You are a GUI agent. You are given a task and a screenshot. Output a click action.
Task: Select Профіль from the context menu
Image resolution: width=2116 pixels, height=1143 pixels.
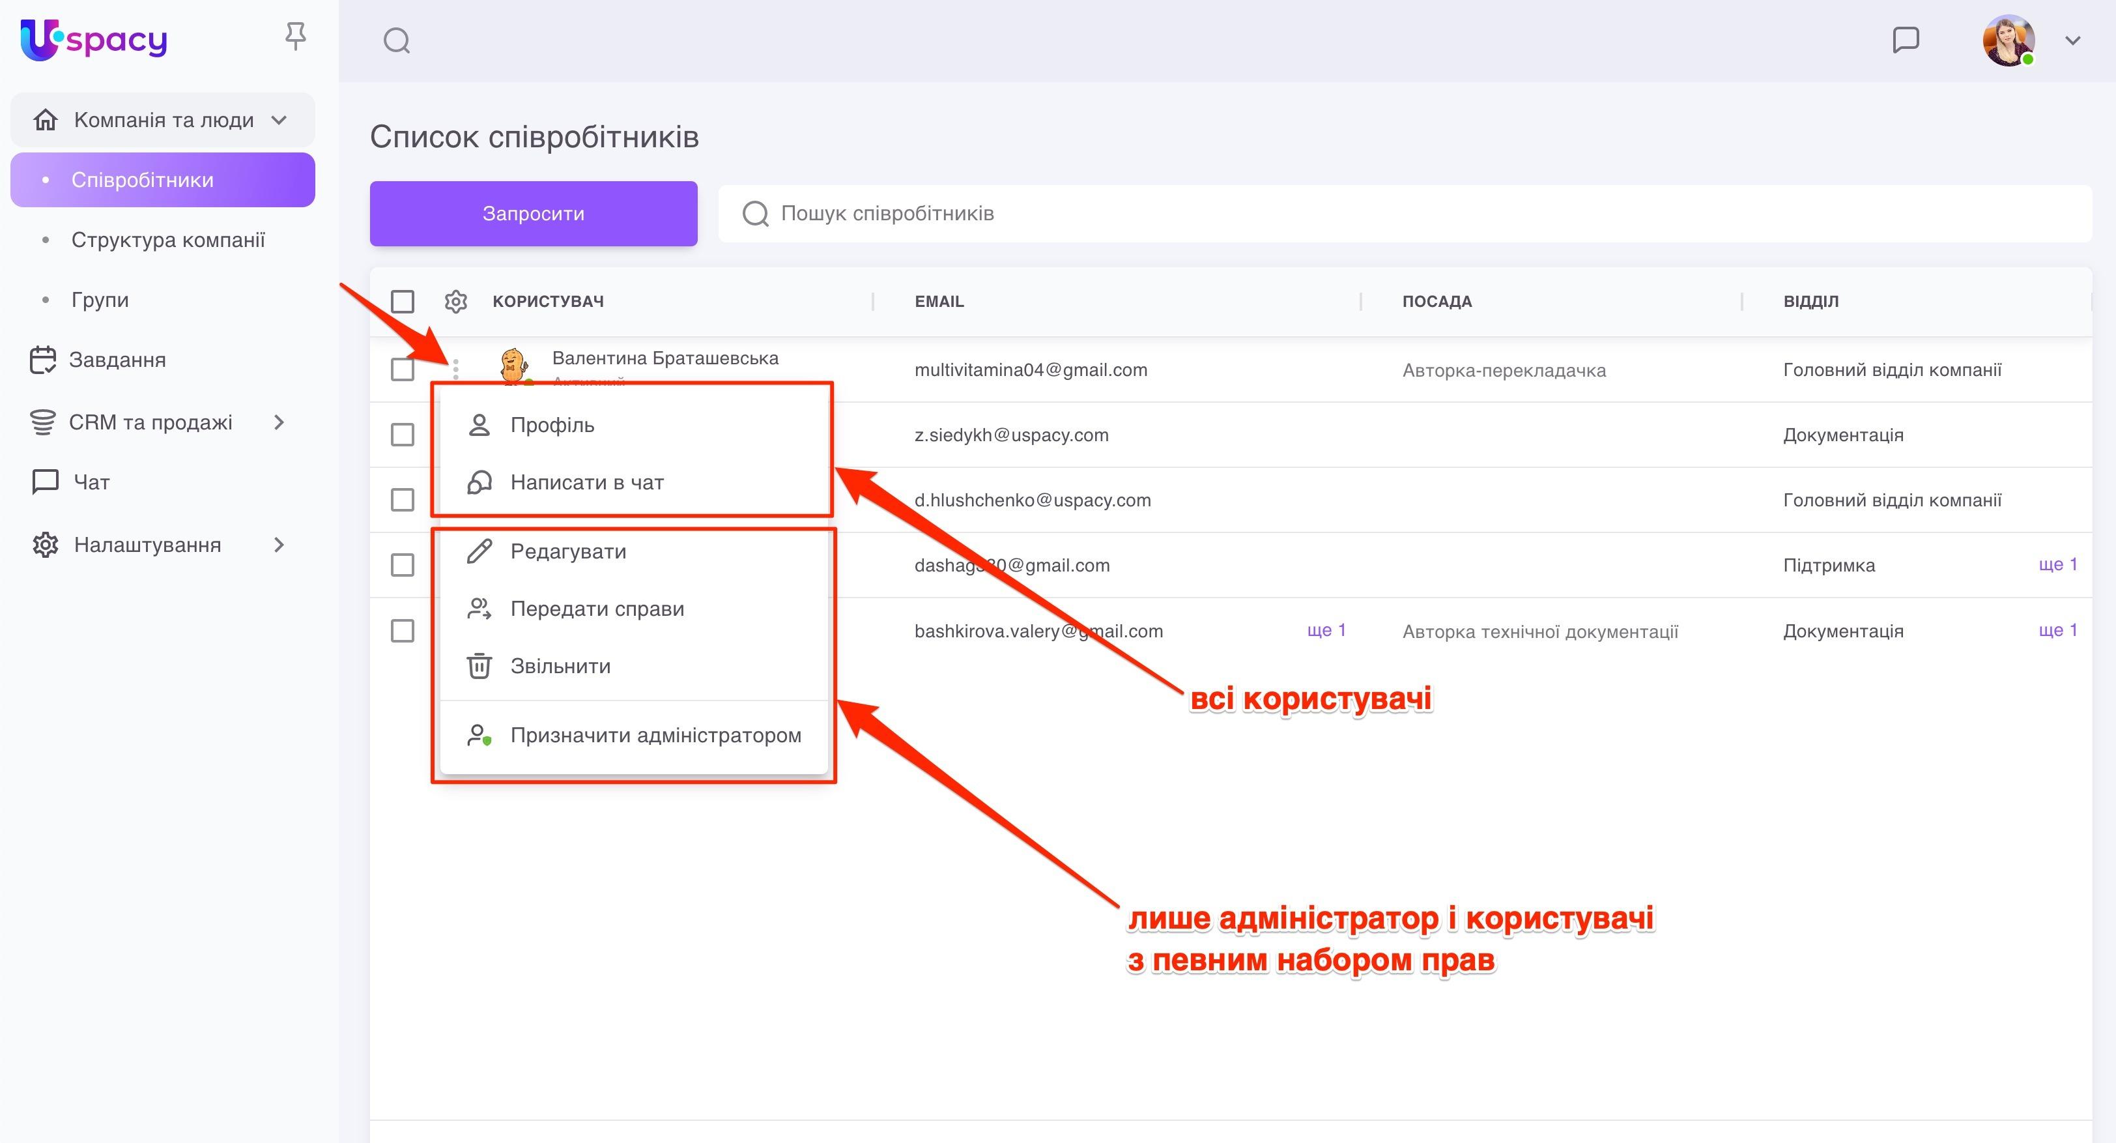552,425
